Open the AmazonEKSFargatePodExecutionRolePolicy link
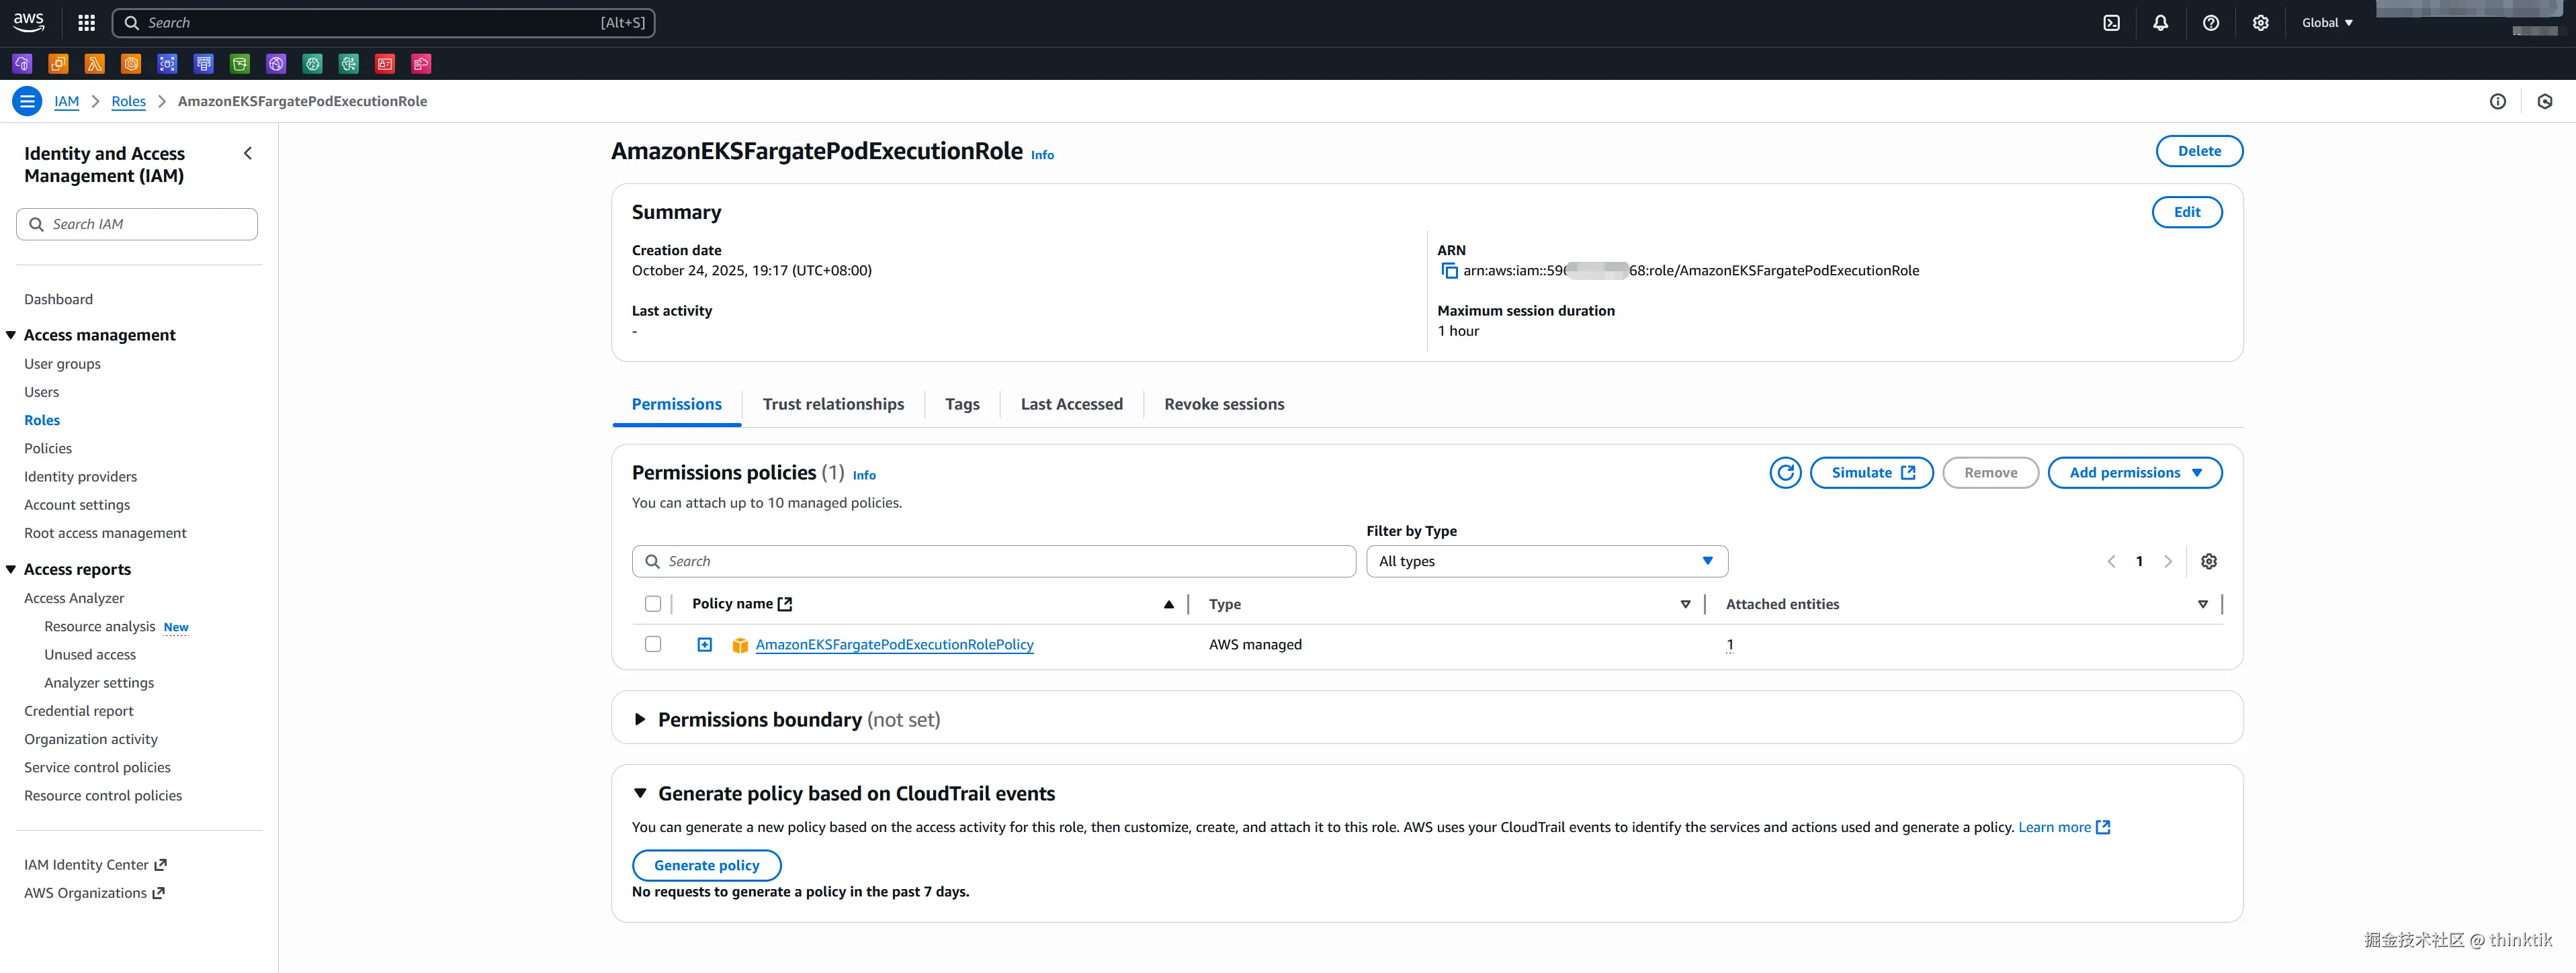Viewport: 2576px width, 973px height. point(894,645)
